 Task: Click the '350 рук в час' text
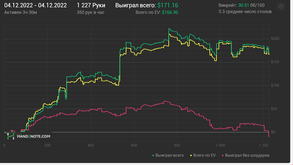tap(90, 13)
